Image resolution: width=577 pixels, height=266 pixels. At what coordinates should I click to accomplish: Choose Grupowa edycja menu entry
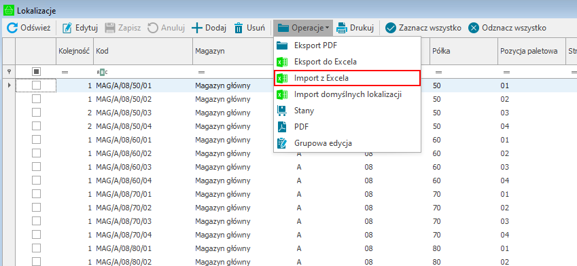click(347, 143)
